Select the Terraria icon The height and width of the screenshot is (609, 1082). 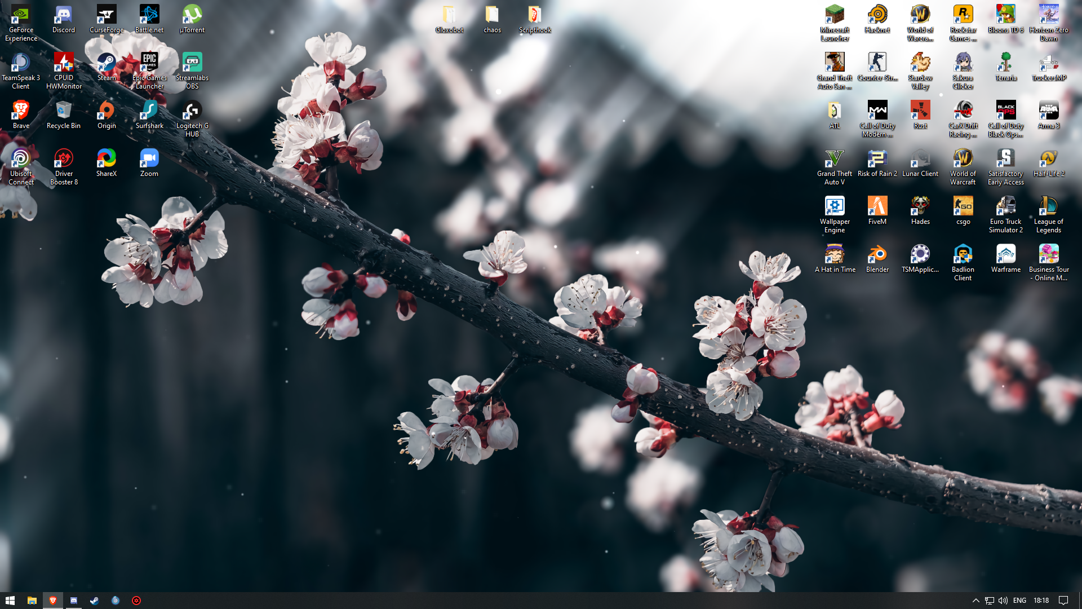[1006, 67]
